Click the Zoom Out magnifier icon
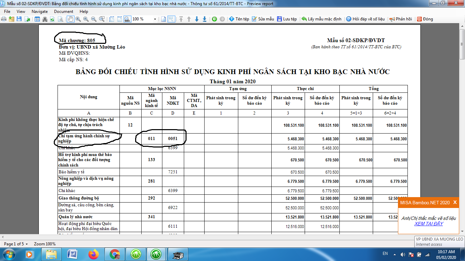Viewport: 465px width, 261px height. pyautogui.click(x=94, y=19)
